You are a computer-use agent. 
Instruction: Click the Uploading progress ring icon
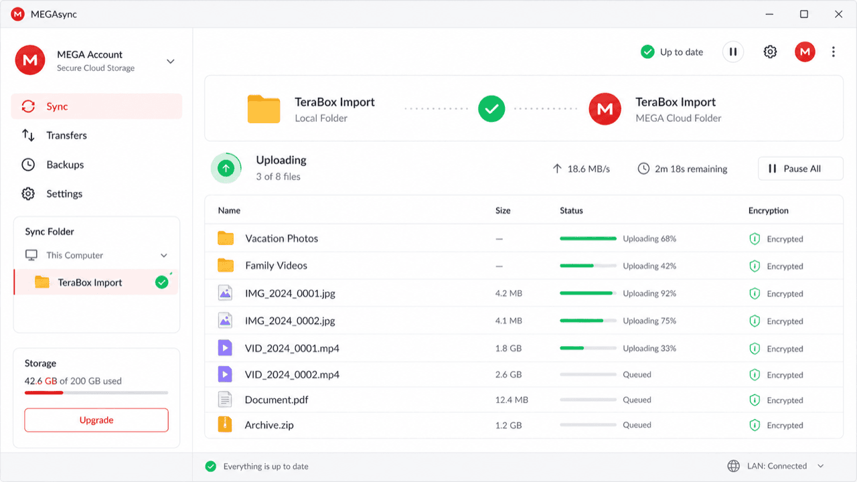tap(226, 169)
